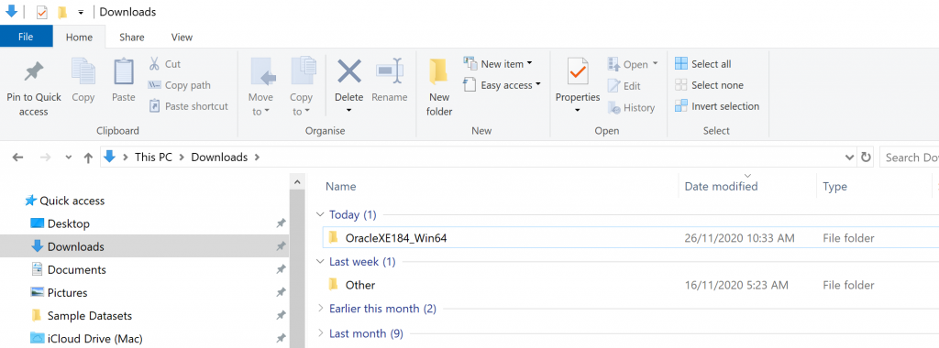Switch to the Home tab

click(79, 37)
